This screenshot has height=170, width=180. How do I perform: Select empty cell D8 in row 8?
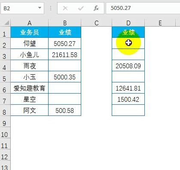128,110
